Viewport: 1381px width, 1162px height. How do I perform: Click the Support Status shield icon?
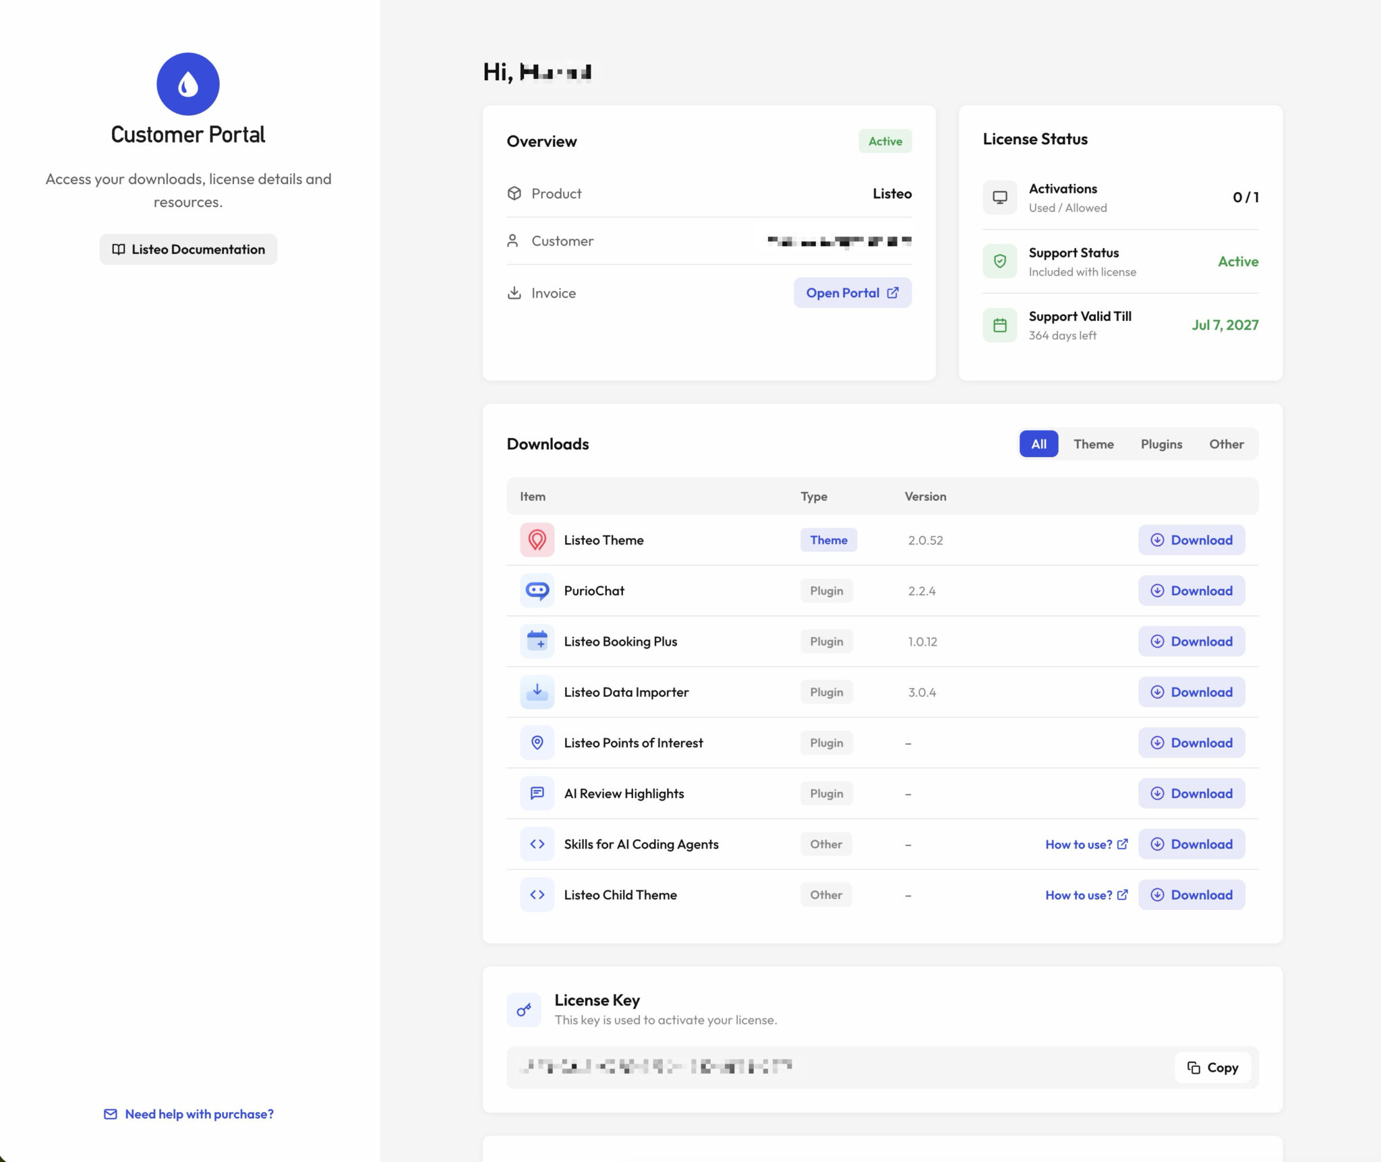click(x=1000, y=262)
